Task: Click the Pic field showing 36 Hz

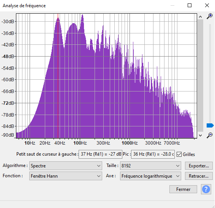Action: (x=153, y=154)
